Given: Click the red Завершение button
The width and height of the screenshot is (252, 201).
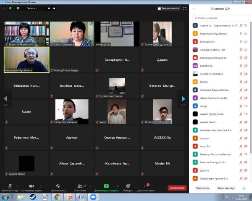Looking at the screenshot, I should coord(177,188).
